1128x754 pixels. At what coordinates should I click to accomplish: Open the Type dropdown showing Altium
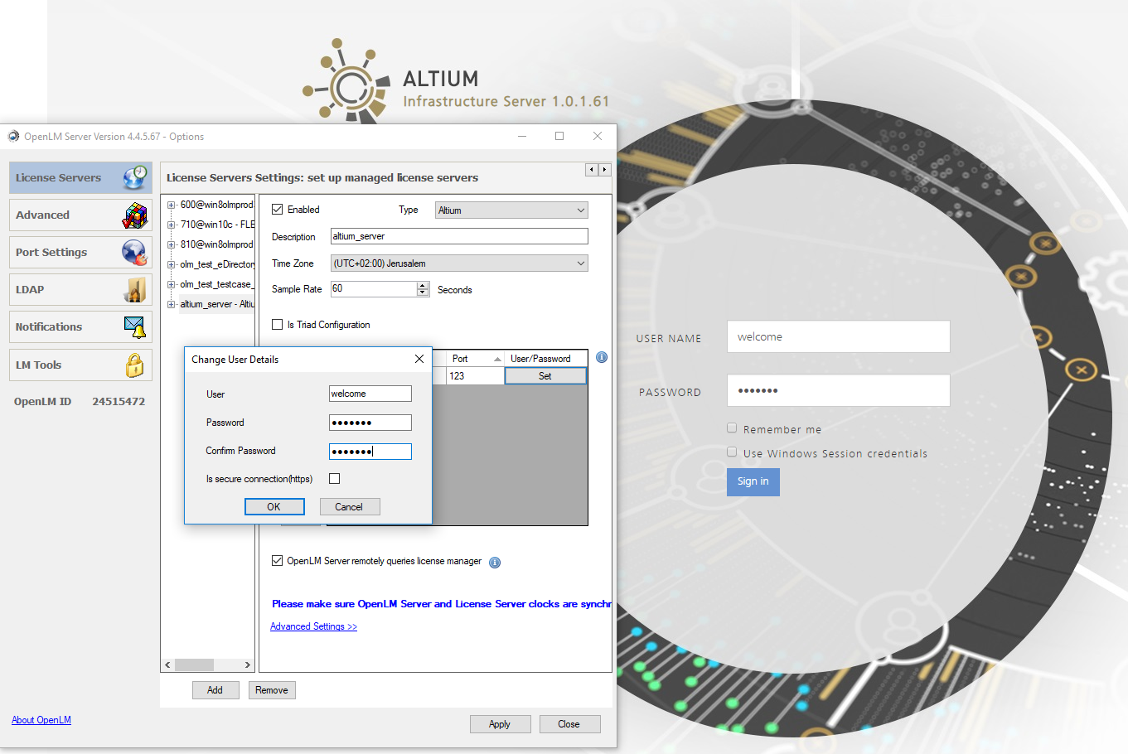[x=511, y=210]
